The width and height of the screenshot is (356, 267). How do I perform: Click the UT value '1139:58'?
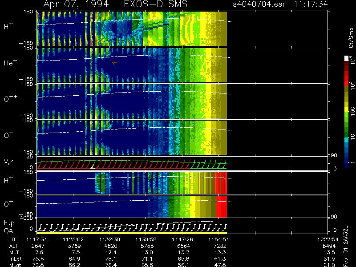pos(146,239)
